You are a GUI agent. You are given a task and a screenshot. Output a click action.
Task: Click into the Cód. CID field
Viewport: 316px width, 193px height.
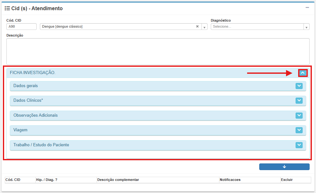click(21, 27)
